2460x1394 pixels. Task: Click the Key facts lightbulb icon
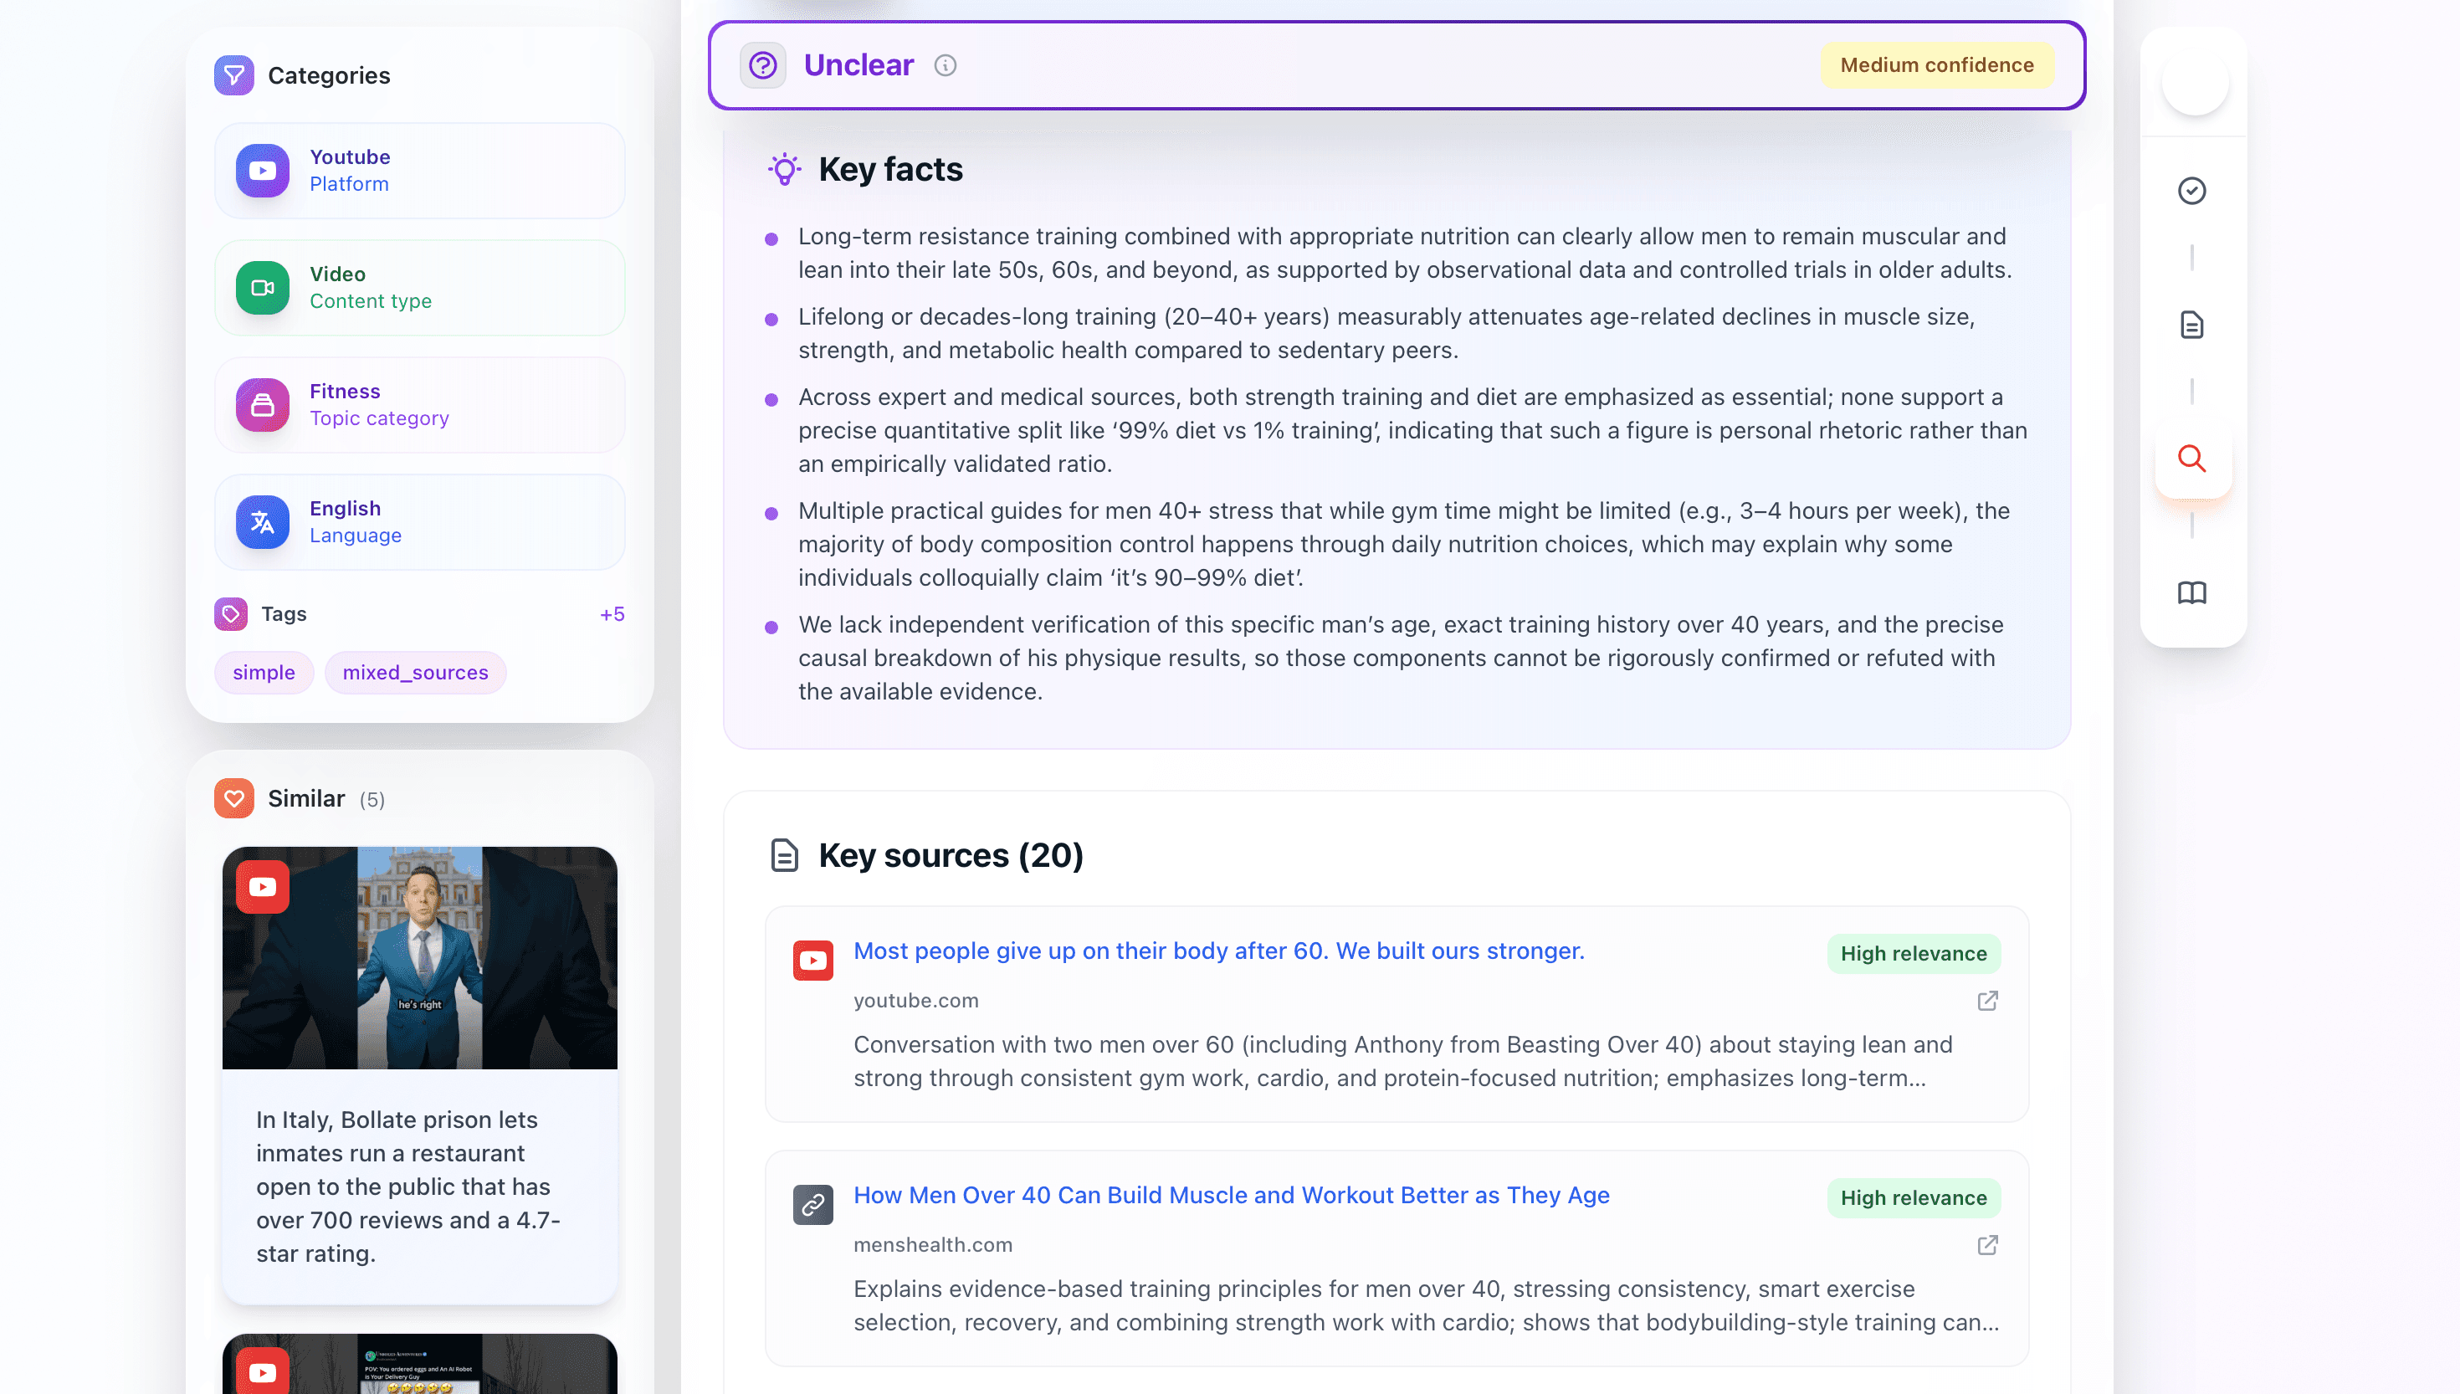click(x=785, y=170)
